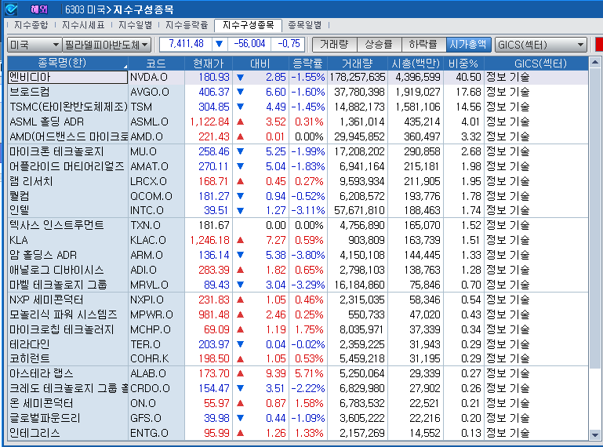Expand the 필라델피아반도체 index dropdown
The image size is (603, 447).
pyautogui.click(x=107, y=45)
